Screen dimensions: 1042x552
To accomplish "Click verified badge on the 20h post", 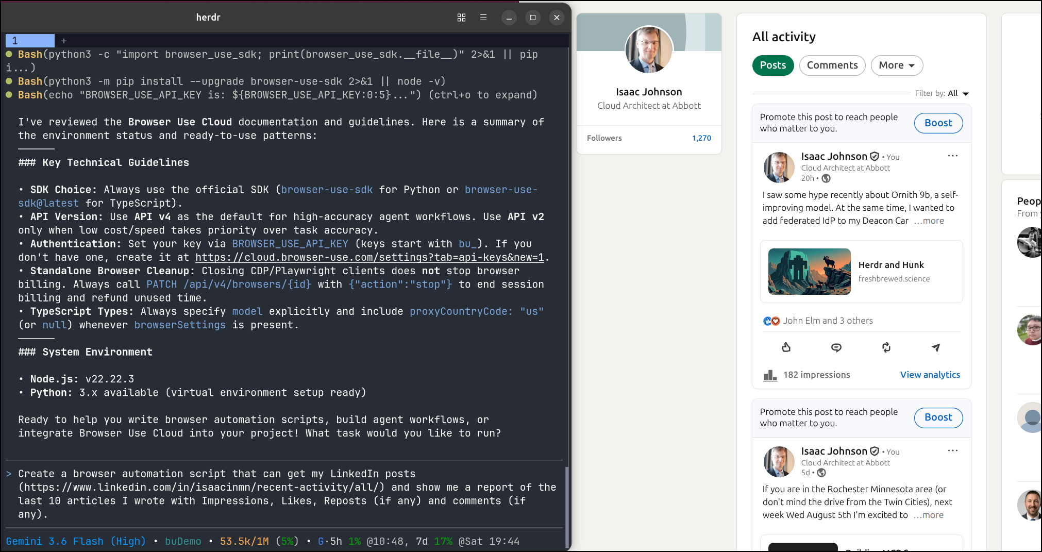I will point(875,156).
